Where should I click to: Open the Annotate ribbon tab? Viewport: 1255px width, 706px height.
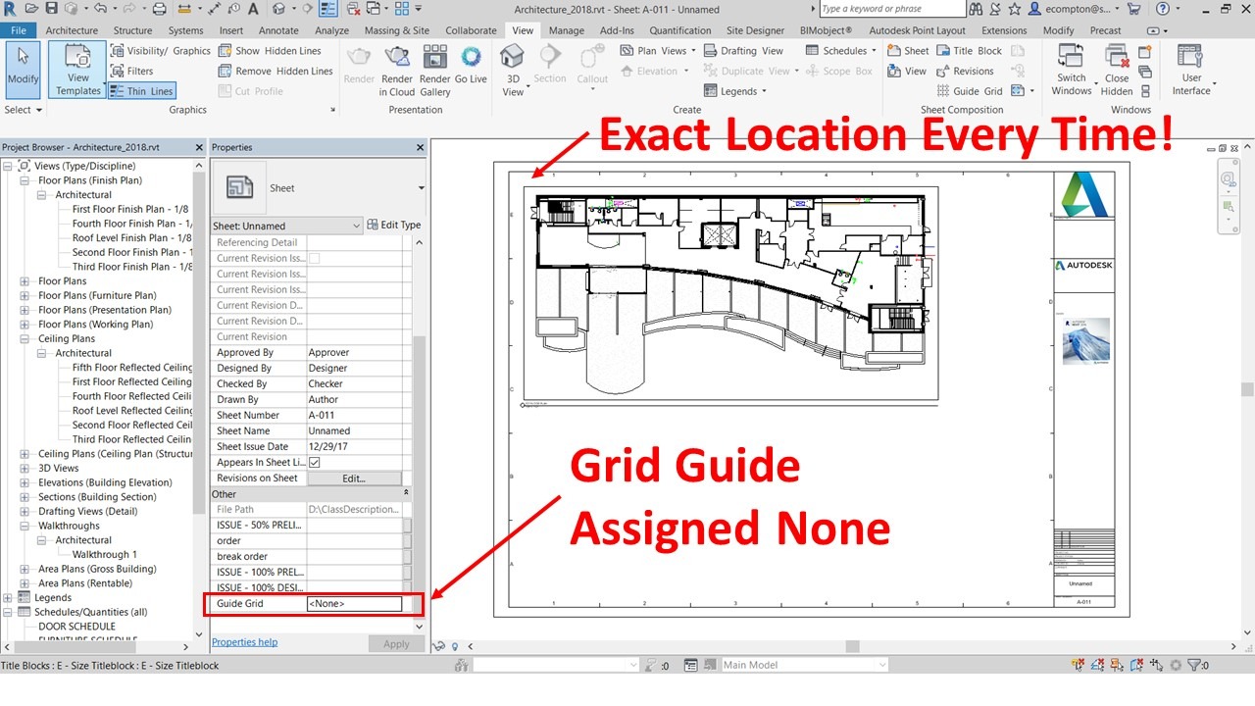point(278,30)
